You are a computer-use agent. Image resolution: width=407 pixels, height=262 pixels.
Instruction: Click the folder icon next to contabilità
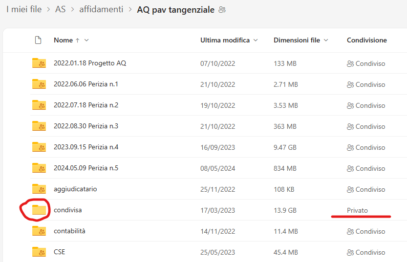click(39, 231)
